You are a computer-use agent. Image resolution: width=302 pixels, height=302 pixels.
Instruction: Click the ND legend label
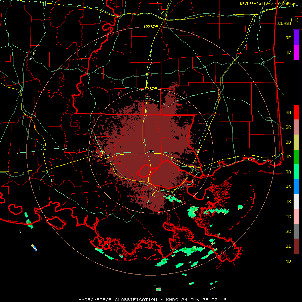(x=288, y=261)
